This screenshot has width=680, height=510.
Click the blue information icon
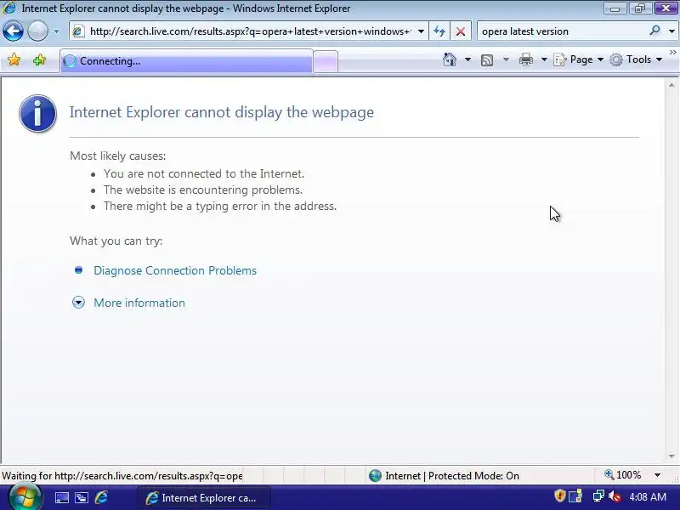pyautogui.click(x=37, y=113)
